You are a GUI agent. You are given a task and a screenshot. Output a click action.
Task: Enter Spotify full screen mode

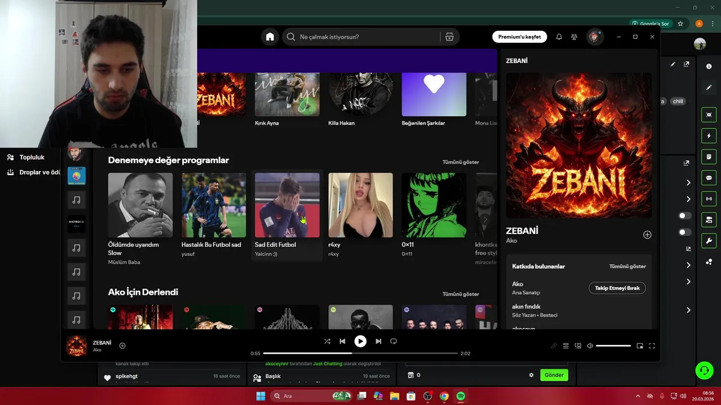652,346
